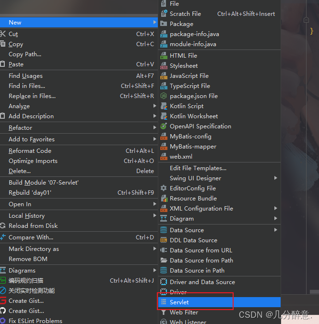This screenshot has width=319, height=324.
Task: Open the Diagrams submenu entry
Action: (x=79, y=271)
